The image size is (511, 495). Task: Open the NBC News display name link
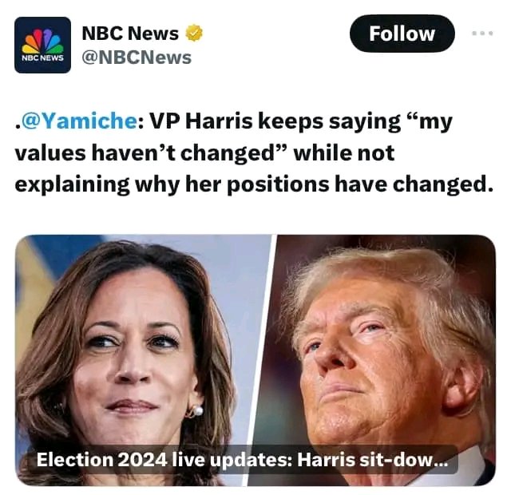pos(130,34)
